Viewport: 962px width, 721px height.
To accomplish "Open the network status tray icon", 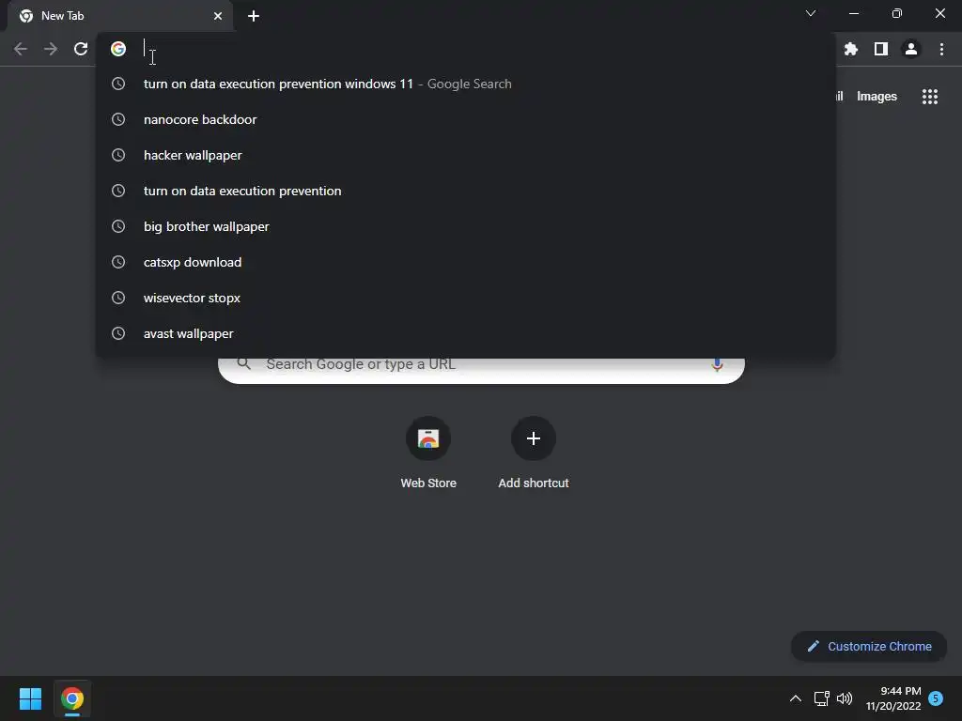I will [821, 698].
